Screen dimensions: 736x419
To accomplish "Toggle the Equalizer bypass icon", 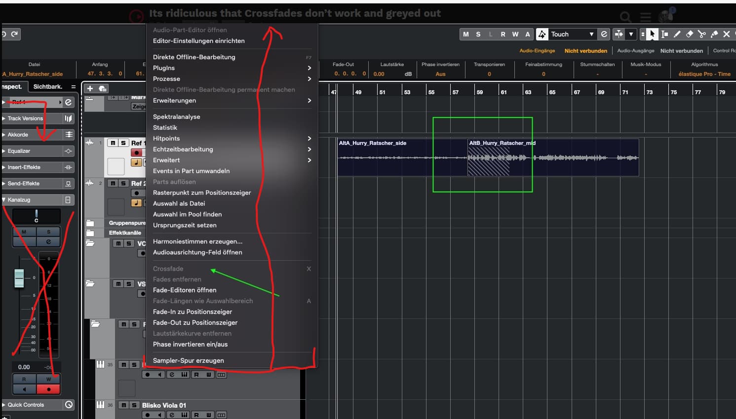I will [x=69, y=151].
